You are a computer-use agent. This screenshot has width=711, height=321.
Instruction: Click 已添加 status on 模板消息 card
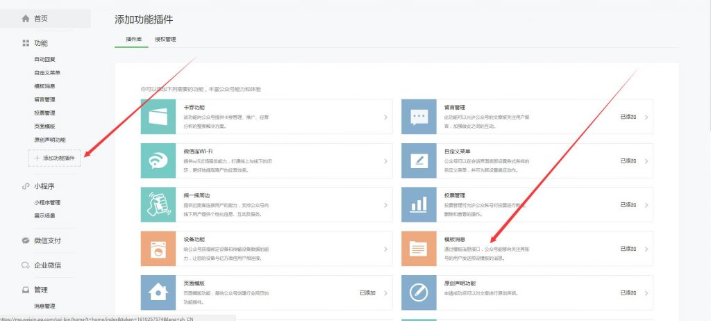(628, 249)
